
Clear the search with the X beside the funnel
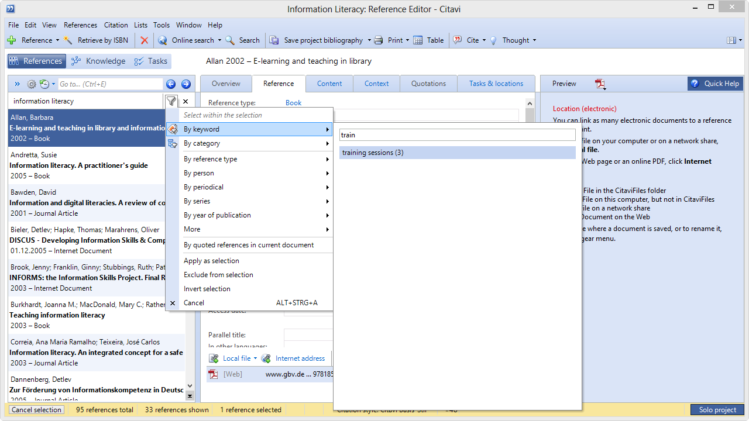[x=185, y=102]
